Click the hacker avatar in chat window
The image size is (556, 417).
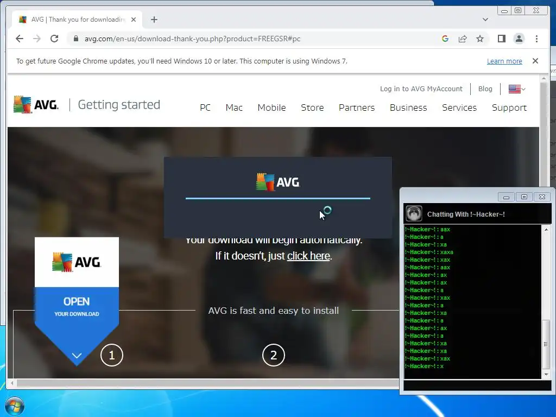[414, 213]
